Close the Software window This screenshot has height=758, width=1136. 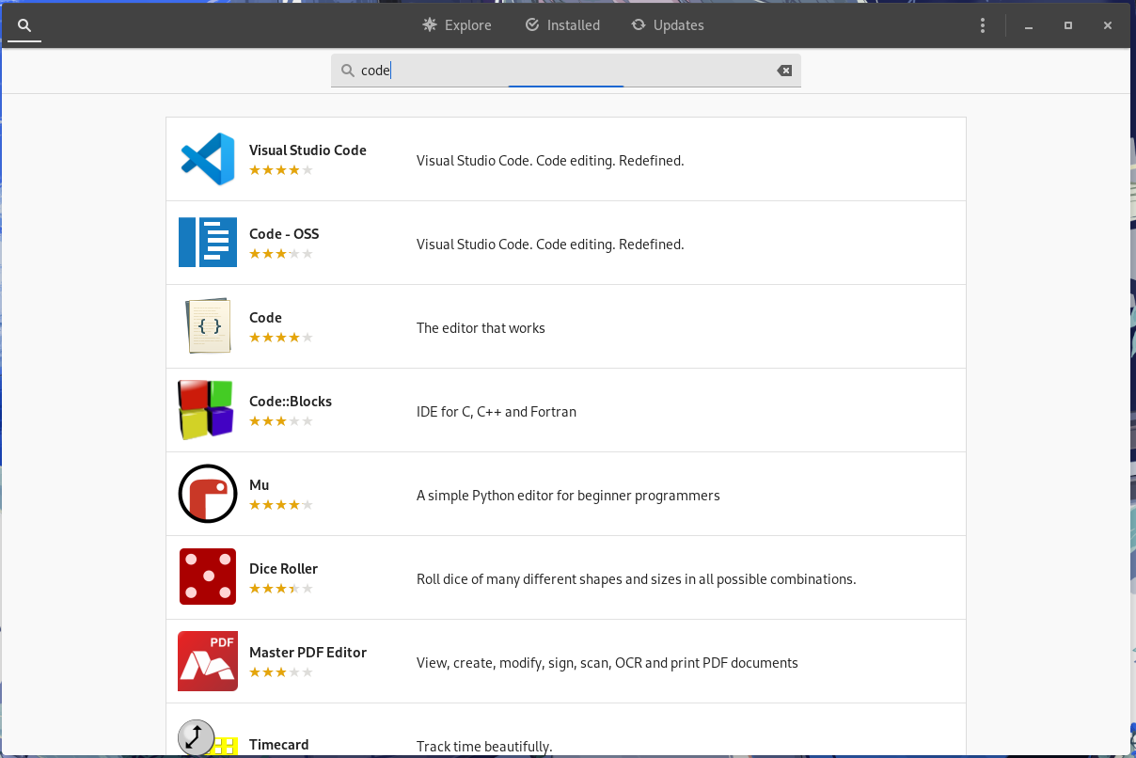pos(1108,25)
